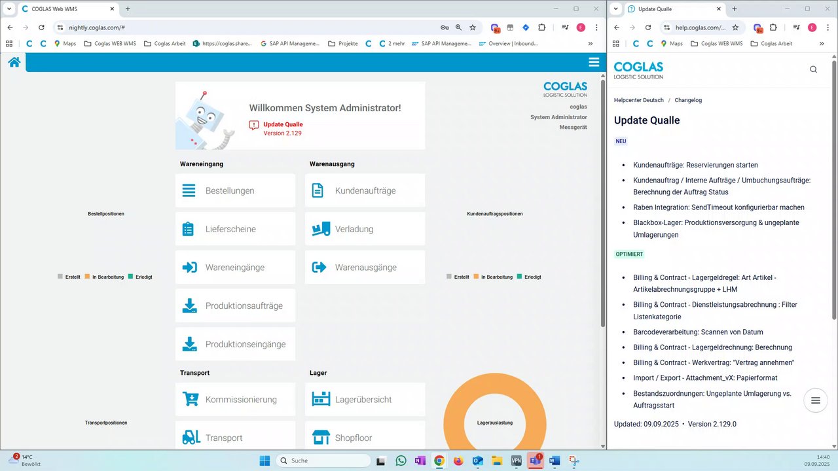Select the Update Qualle tab
The width and height of the screenshot is (838, 471).
674,9
